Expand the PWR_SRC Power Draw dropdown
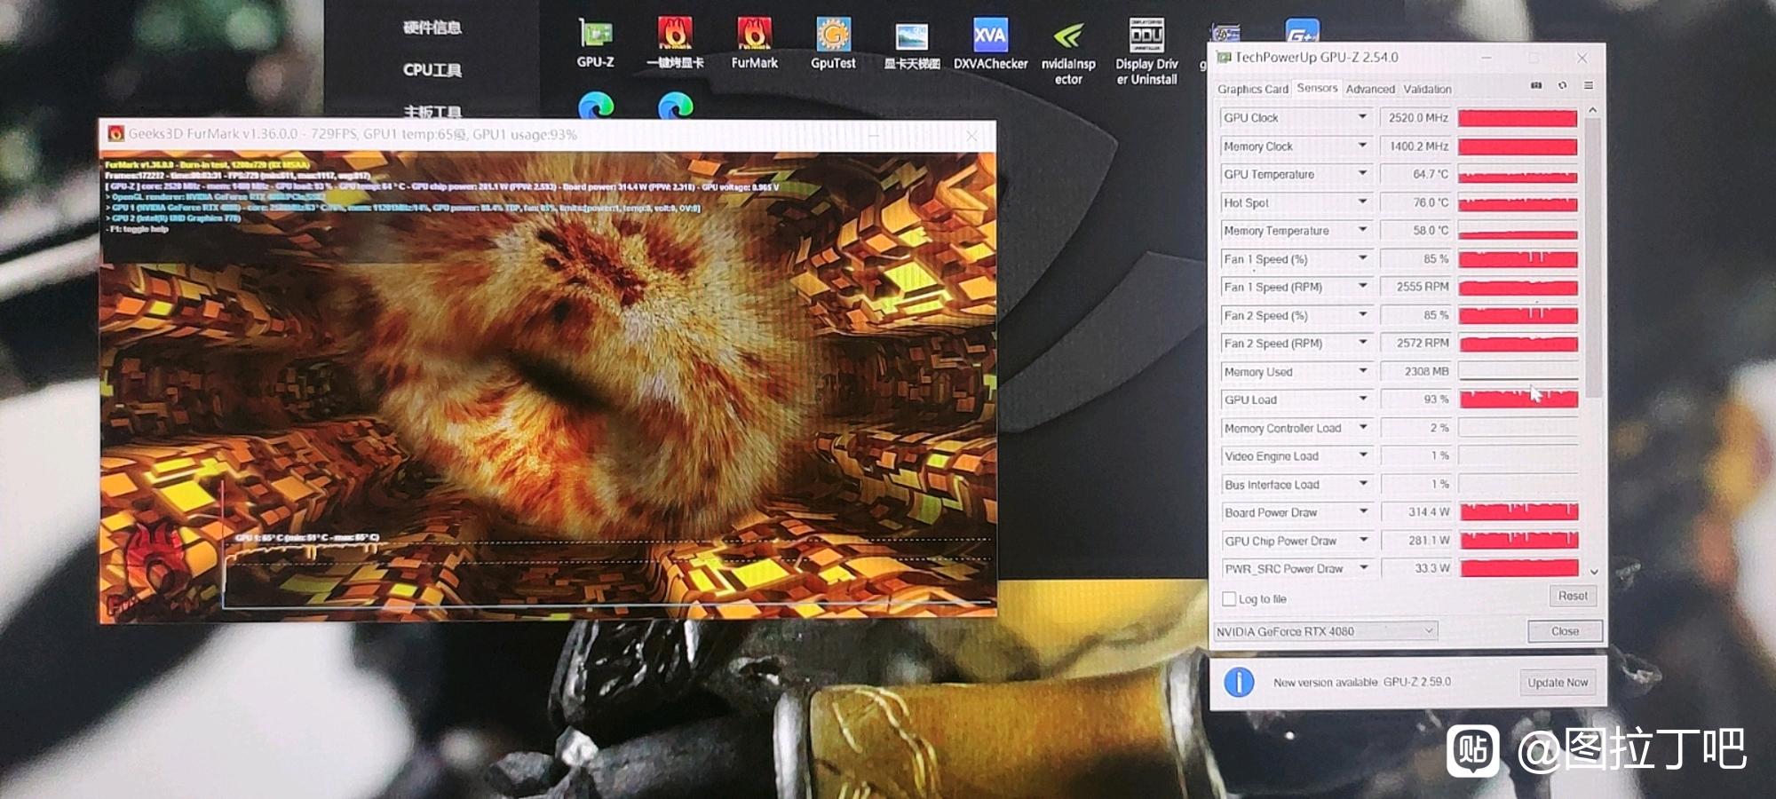The height and width of the screenshot is (799, 1776). pyautogui.click(x=1362, y=568)
